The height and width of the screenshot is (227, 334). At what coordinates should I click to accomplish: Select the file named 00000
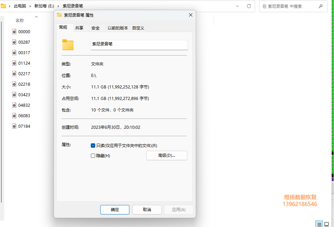coord(24,32)
